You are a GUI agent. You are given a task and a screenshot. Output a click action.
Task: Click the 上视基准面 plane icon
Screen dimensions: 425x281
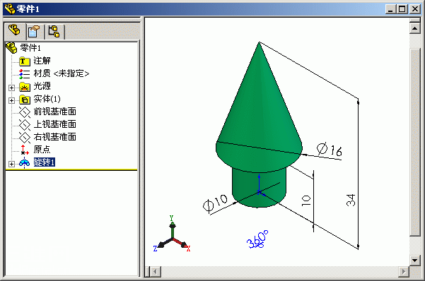click(25, 125)
